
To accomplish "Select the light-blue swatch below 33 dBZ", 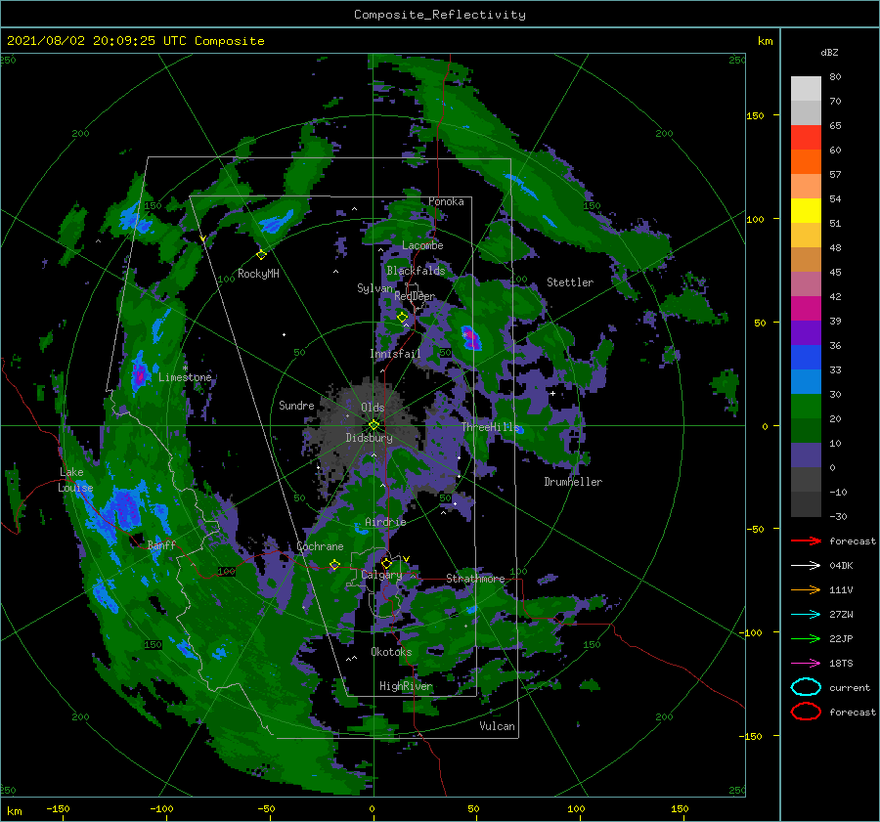I will [x=806, y=381].
